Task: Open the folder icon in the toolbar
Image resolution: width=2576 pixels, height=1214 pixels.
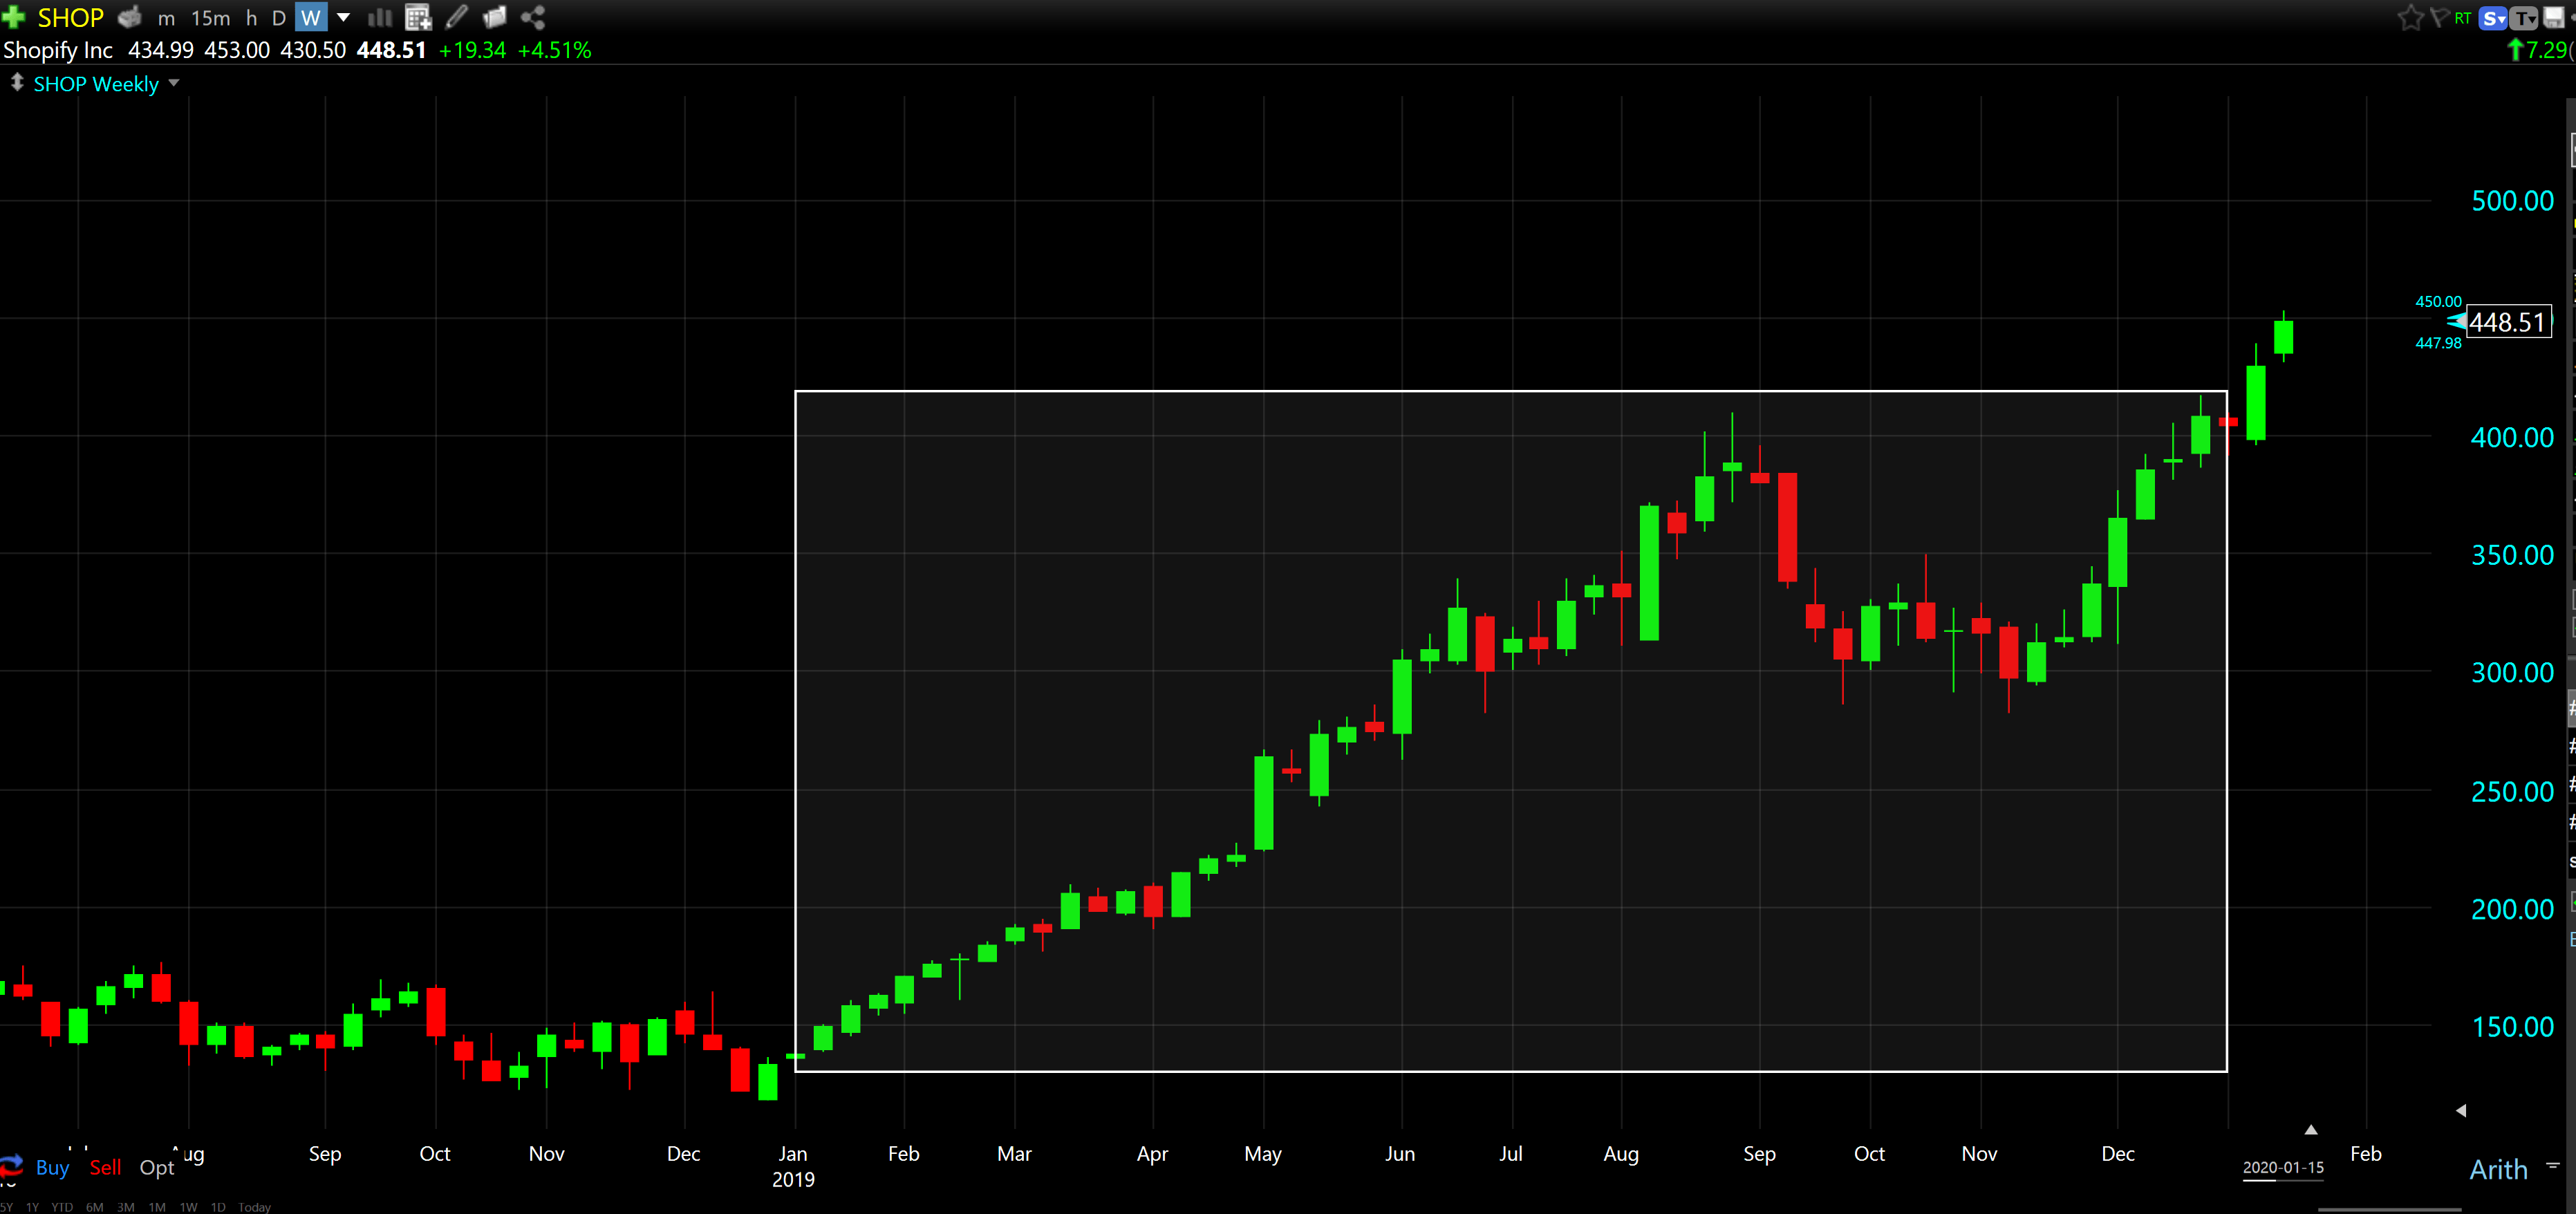Action: click(495, 17)
